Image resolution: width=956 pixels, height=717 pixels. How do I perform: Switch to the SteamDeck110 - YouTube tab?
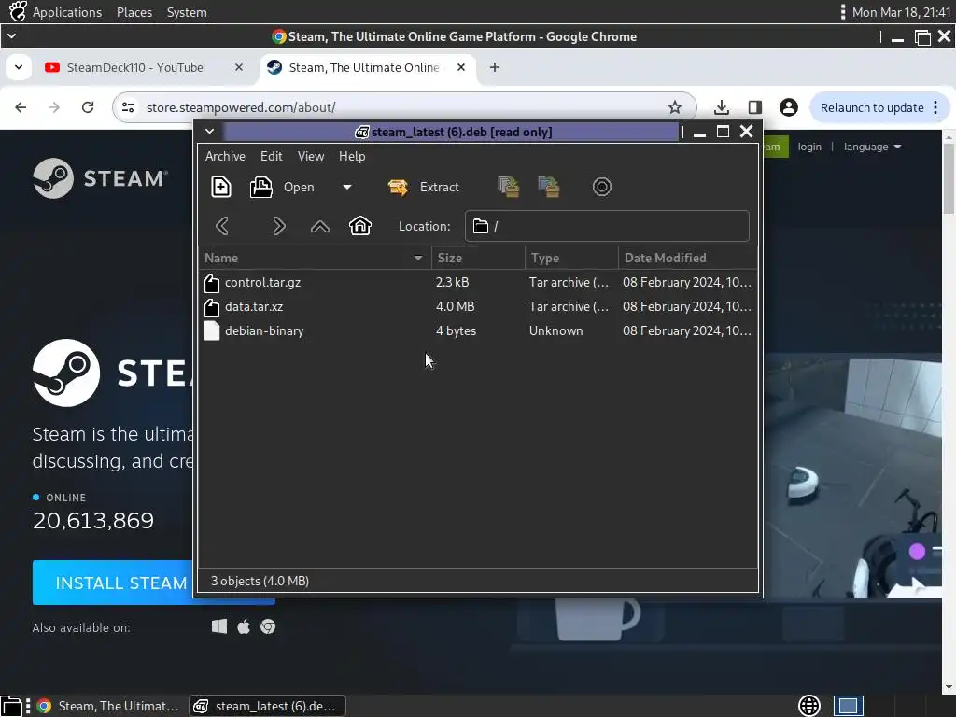(134, 67)
